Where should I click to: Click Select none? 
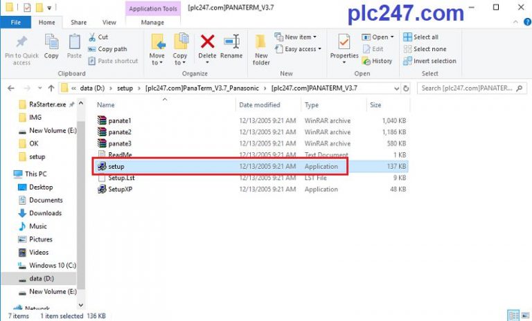[425, 49]
